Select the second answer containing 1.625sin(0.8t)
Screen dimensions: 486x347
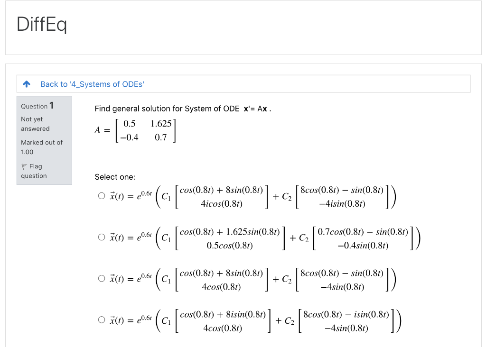[101, 237]
